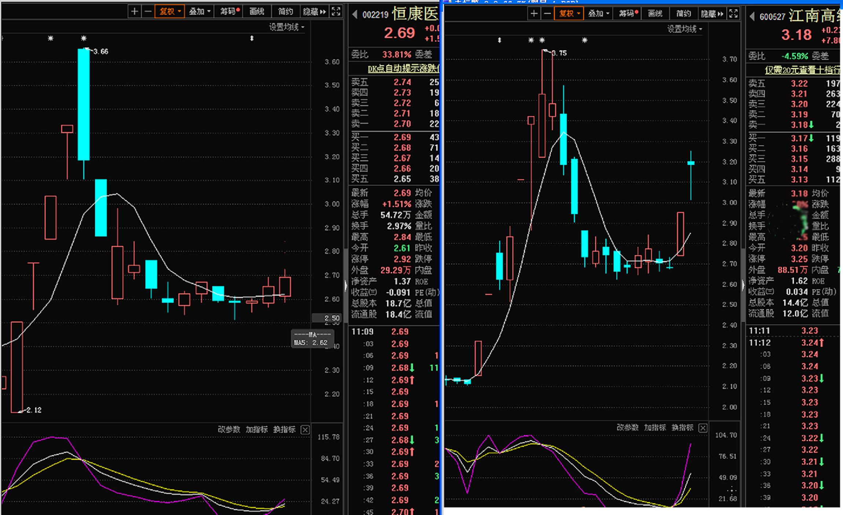Viewport: 843px width, 515px height.
Task: Select 卖五 2.74 row in left order book
Action: click(x=395, y=82)
